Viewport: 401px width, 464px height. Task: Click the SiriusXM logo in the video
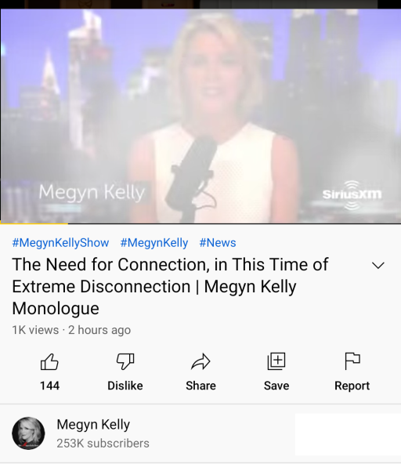(352, 194)
